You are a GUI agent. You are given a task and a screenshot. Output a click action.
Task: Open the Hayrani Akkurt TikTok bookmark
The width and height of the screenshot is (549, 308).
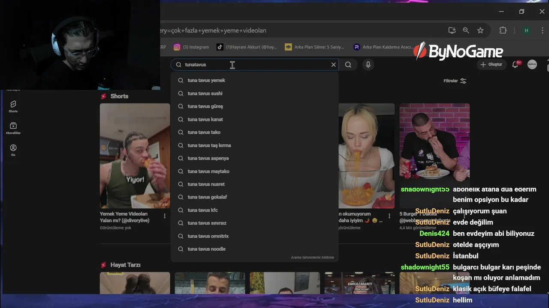[247, 47]
